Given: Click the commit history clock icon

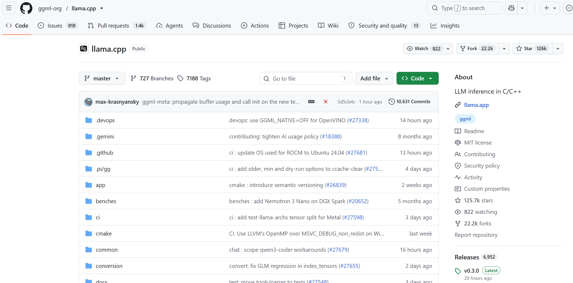Looking at the screenshot, I should click(x=391, y=102).
